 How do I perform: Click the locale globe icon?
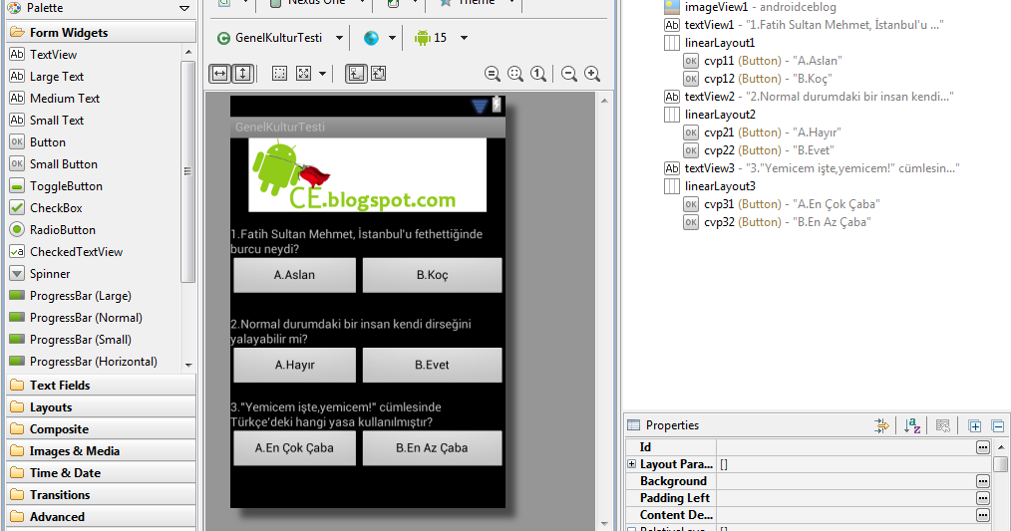pyautogui.click(x=371, y=38)
